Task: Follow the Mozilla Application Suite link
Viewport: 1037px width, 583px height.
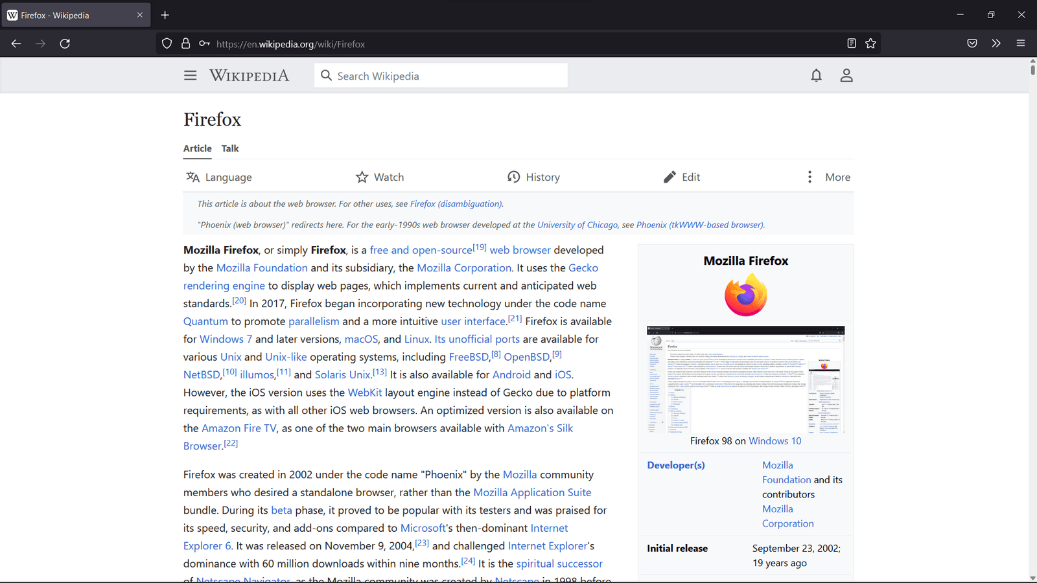Action: pos(532,492)
